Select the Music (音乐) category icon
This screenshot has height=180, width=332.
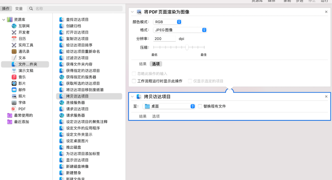pyautogui.click(x=14, y=77)
